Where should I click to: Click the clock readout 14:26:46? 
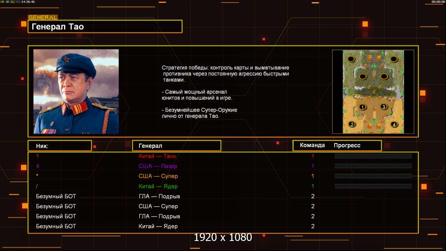click(28, 2)
